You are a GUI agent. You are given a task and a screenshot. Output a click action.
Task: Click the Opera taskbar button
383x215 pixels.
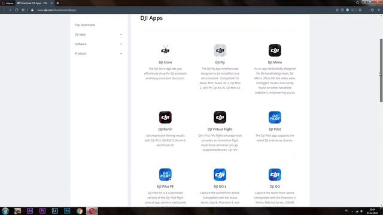tap(92, 211)
